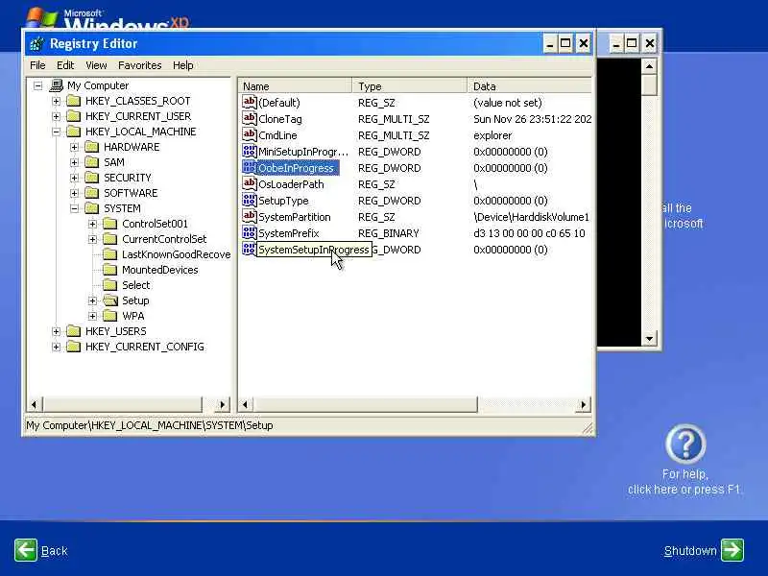The height and width of the screenshot is (576, 768).
Task: Click the values pane scroll right arrow
Action: [x=583, y=404]
